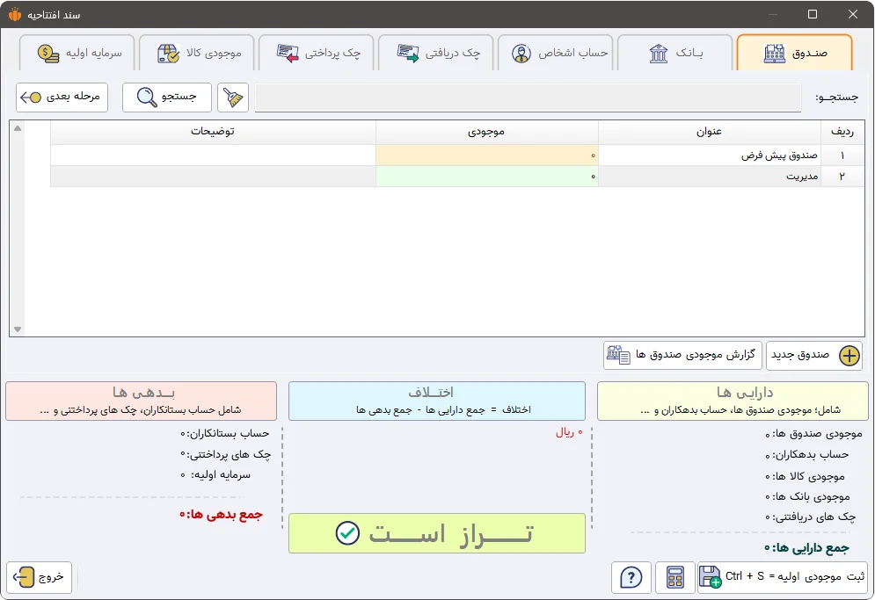
Task: Click جمع بدهی ها total line
Action: (221, 514)
